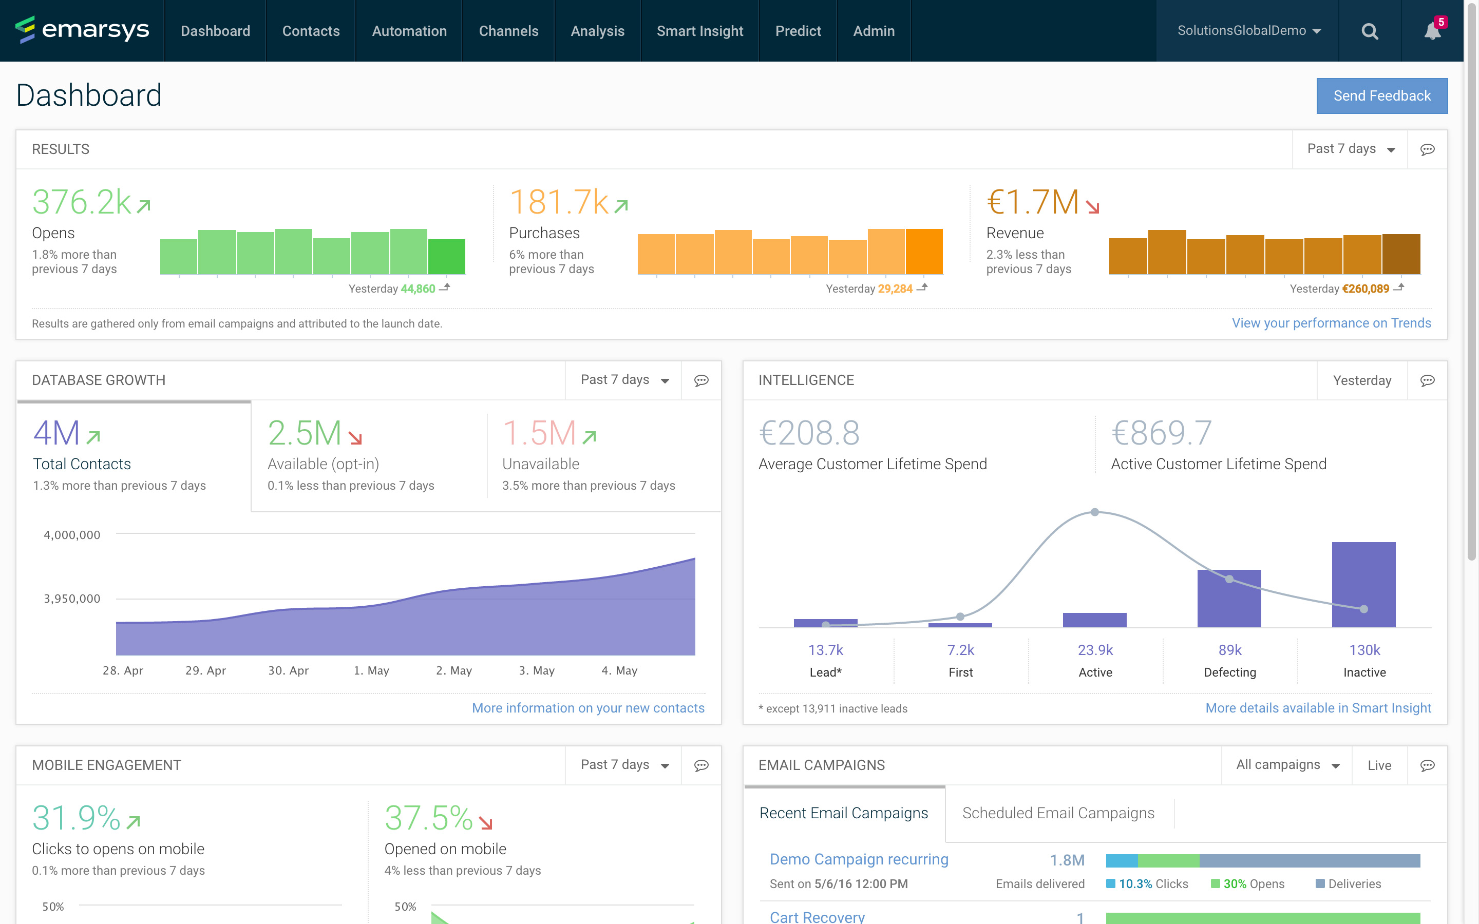Click Database Growth comment bubble icon
Image resolution: width=1479 pixels, height=924 pixels.
tap(701, 381)
